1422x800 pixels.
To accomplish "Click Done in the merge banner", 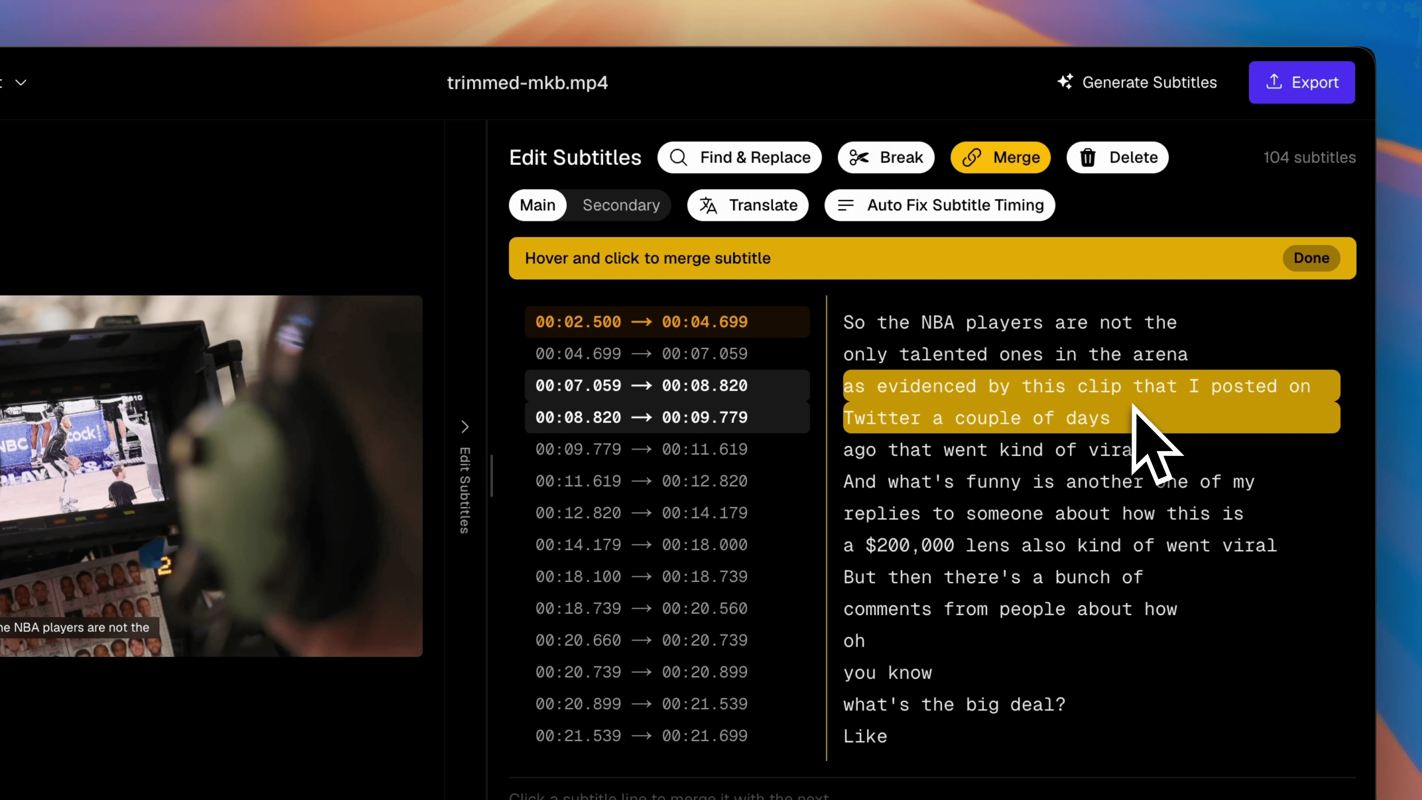I will [1311, 258].
